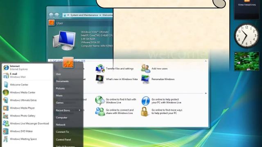Open User folder in Start menu
The height and width of the screenshot is (147, 262).
pos(58,74)
